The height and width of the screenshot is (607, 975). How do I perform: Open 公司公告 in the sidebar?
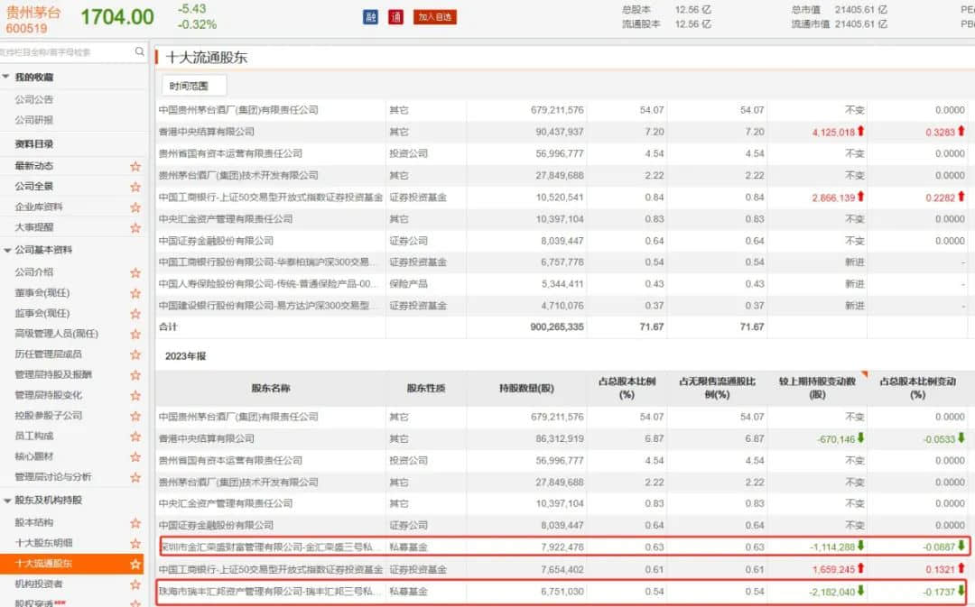[x=34, y=99]
